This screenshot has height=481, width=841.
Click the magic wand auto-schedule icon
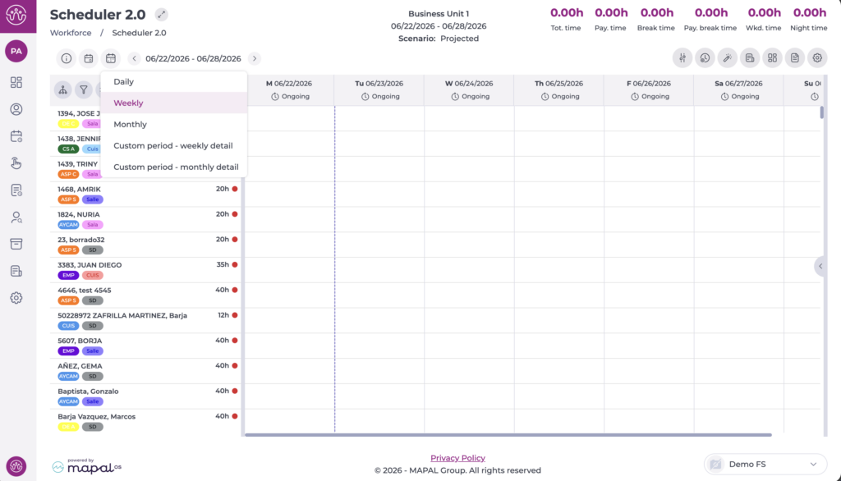click(728, 58)
